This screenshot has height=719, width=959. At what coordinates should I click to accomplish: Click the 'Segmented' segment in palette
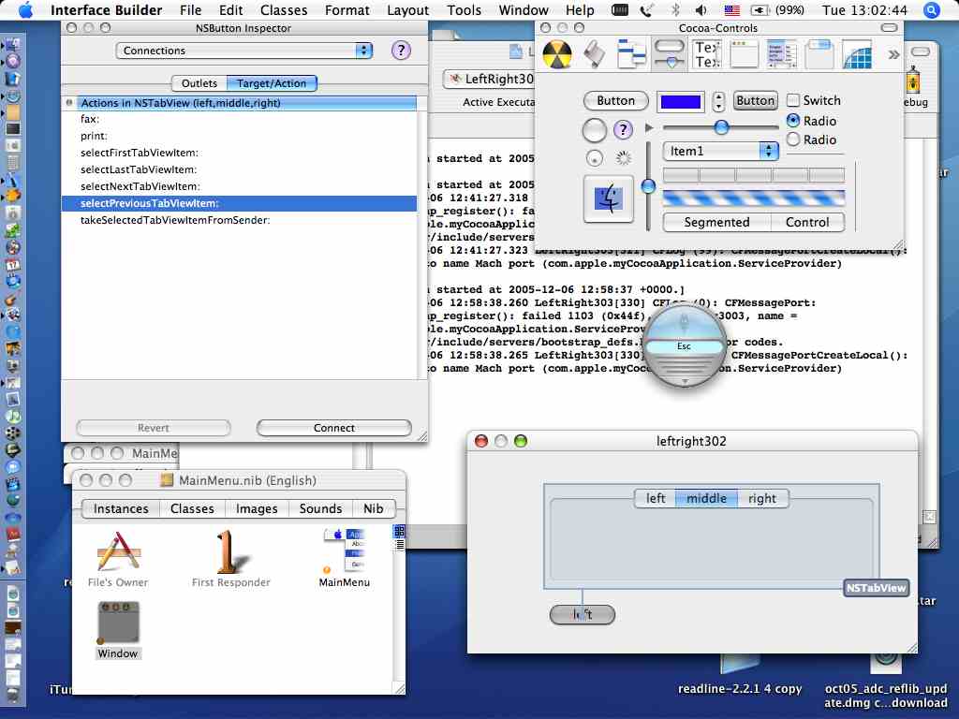tap(716, 223)
